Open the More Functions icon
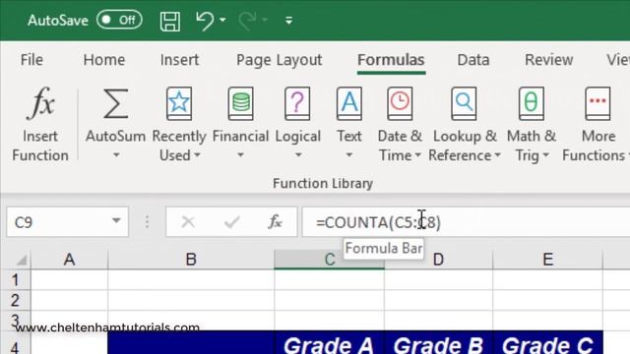 pos(598,103)
